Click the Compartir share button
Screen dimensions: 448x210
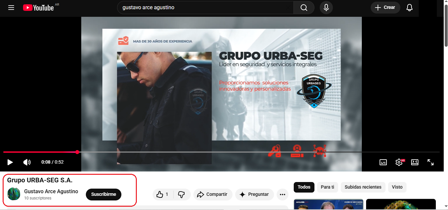(212, 195)
